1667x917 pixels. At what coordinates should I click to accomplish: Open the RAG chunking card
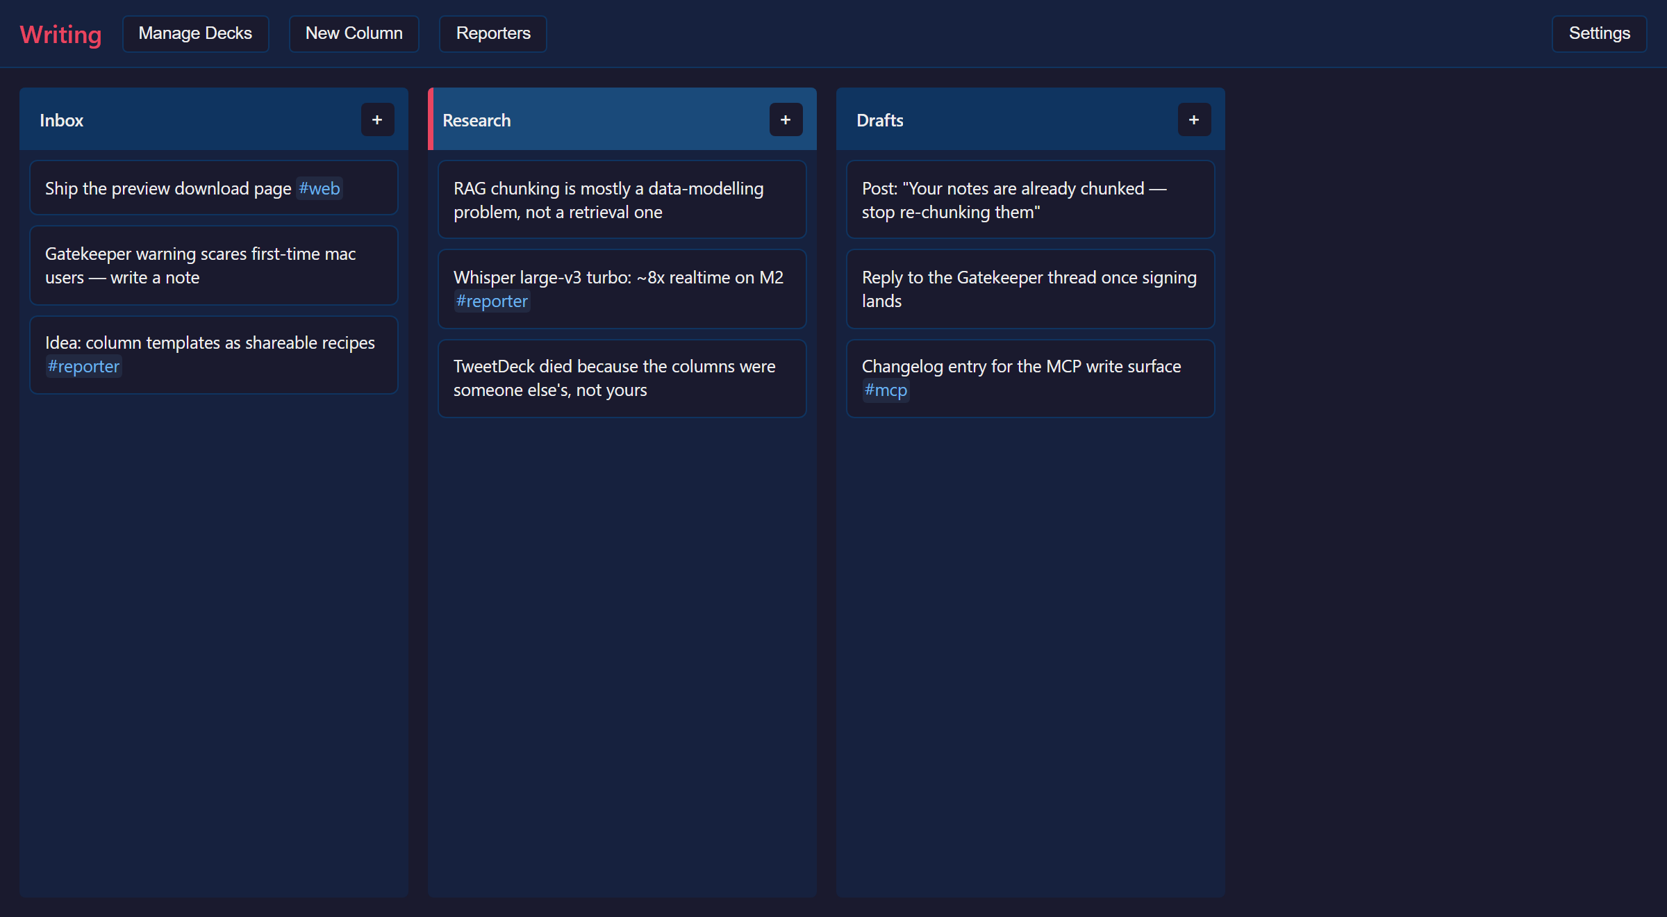pos(622,200)
